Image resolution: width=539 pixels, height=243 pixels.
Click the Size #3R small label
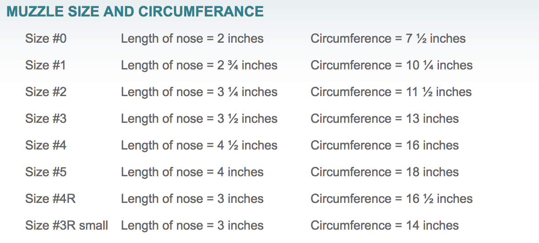67,226
